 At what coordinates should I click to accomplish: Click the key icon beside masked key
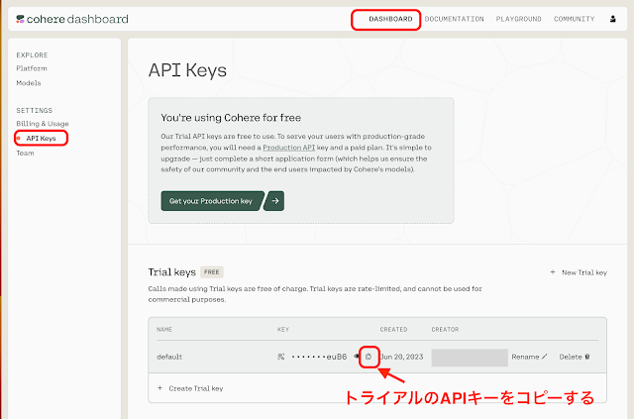coord(280,357)
